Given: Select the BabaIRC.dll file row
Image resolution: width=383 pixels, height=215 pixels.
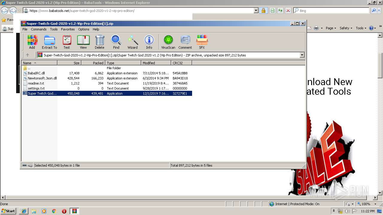Looking at the screenshot, I should (x=107, y=73).
